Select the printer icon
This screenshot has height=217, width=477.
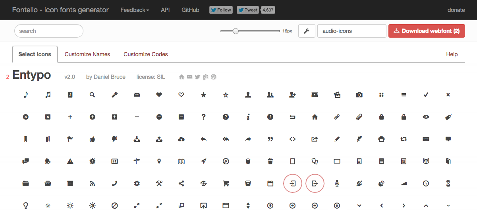(382, 139)
